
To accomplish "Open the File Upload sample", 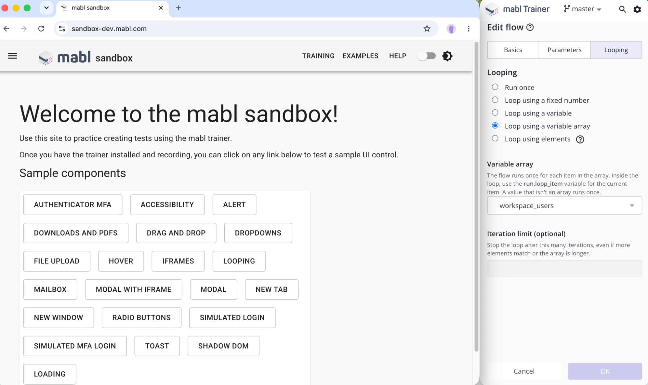I will (57, 261).
